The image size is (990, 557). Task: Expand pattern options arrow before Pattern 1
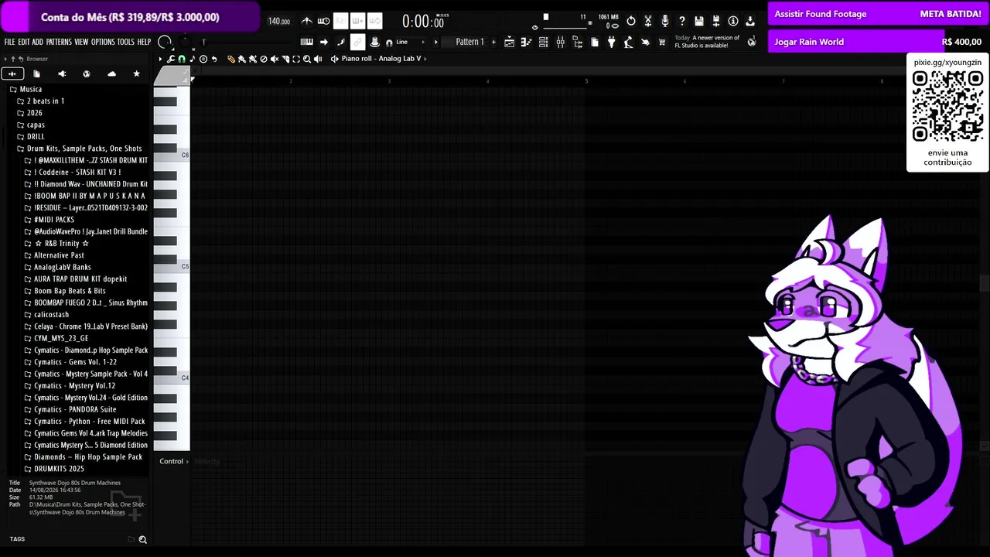[436, 42]
